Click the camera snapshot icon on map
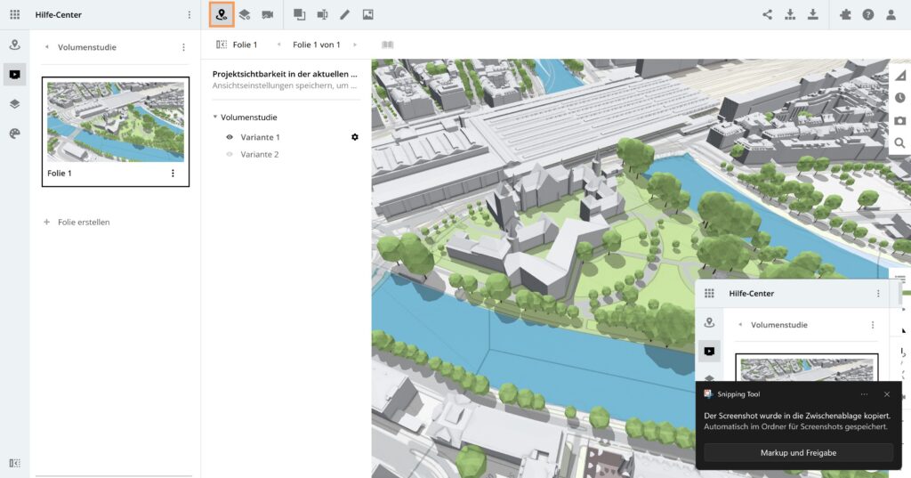911x478 pixels. point(899,120)
